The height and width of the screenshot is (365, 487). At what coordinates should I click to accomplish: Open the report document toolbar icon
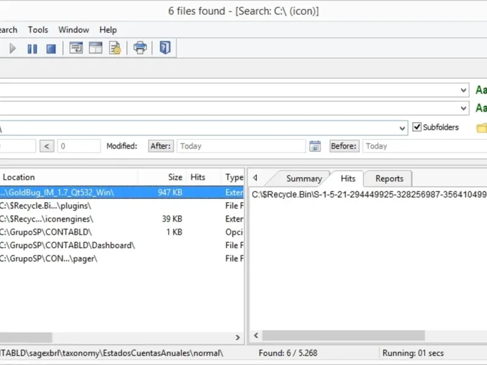(115, 48)
